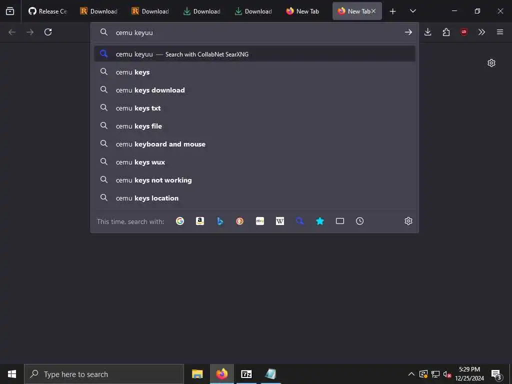Go forward one page
This screenshot has height=384, width=512.
tap(30, 32)
